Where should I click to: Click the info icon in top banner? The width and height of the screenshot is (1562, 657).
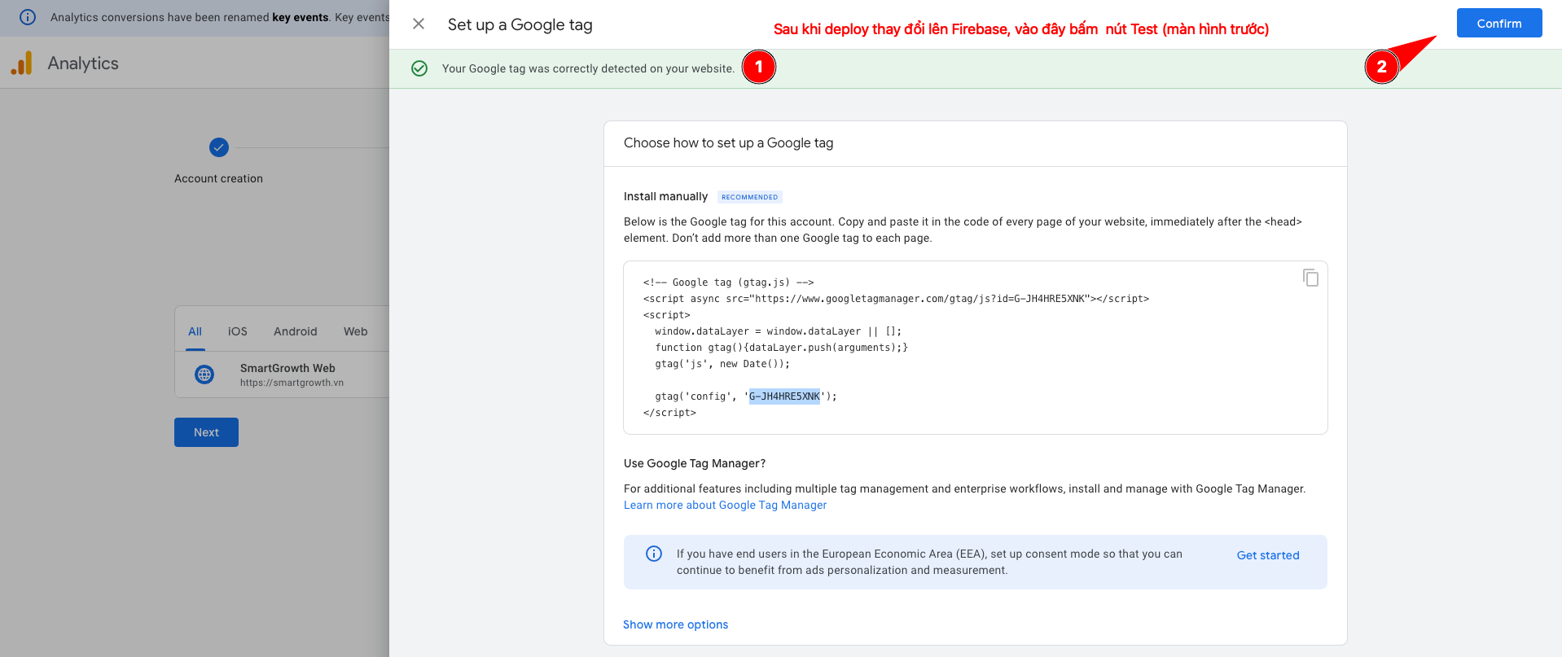coord(28,17)
